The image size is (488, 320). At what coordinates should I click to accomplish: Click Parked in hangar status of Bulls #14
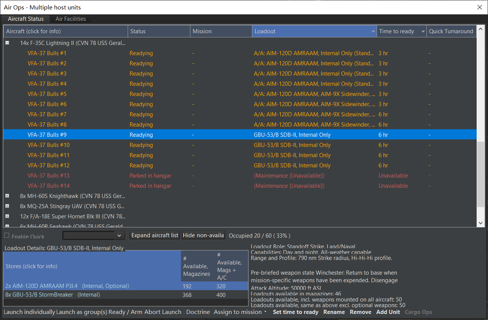click(150, 186)
